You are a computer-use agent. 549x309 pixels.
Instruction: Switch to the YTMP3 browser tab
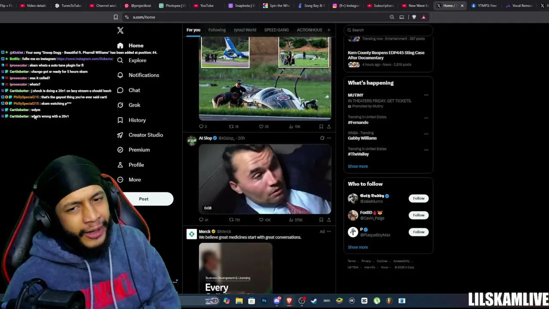click(x=483, y=6)
